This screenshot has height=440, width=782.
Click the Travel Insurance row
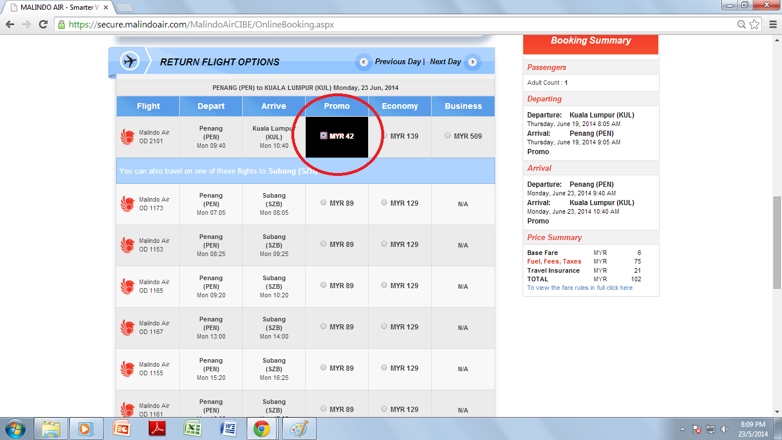(584, 270)
